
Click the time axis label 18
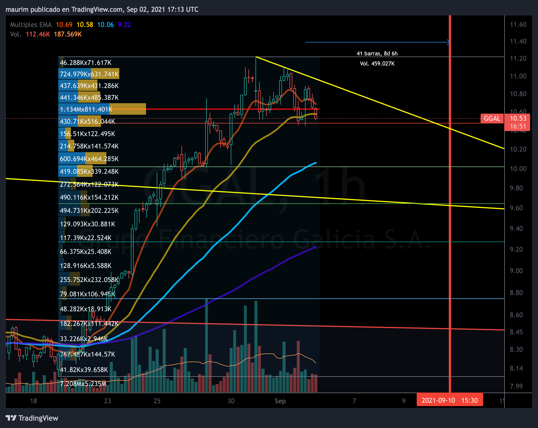[x=33, y=401]
